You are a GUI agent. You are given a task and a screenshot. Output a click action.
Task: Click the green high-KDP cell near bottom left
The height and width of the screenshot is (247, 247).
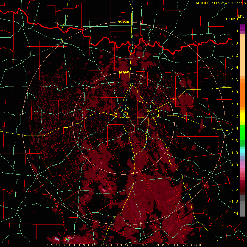68,239
